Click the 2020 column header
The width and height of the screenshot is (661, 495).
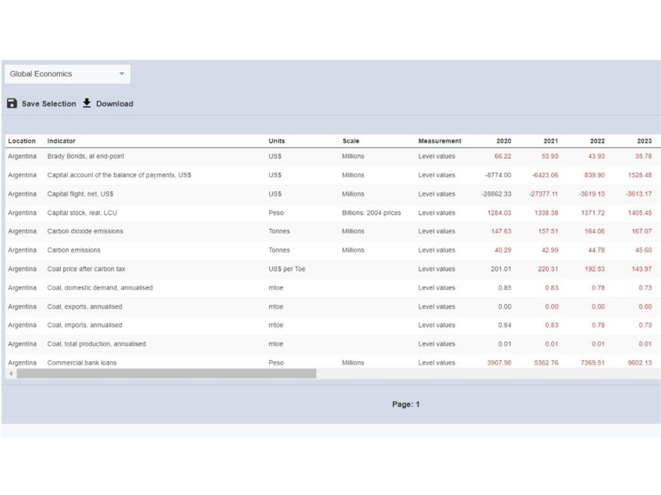503,141
